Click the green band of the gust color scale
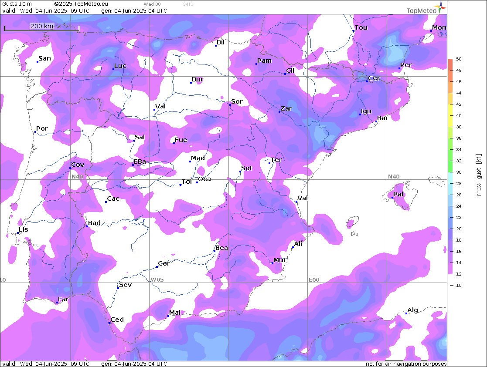This screenshot has height=367, width=487. [x=450, y=155]
